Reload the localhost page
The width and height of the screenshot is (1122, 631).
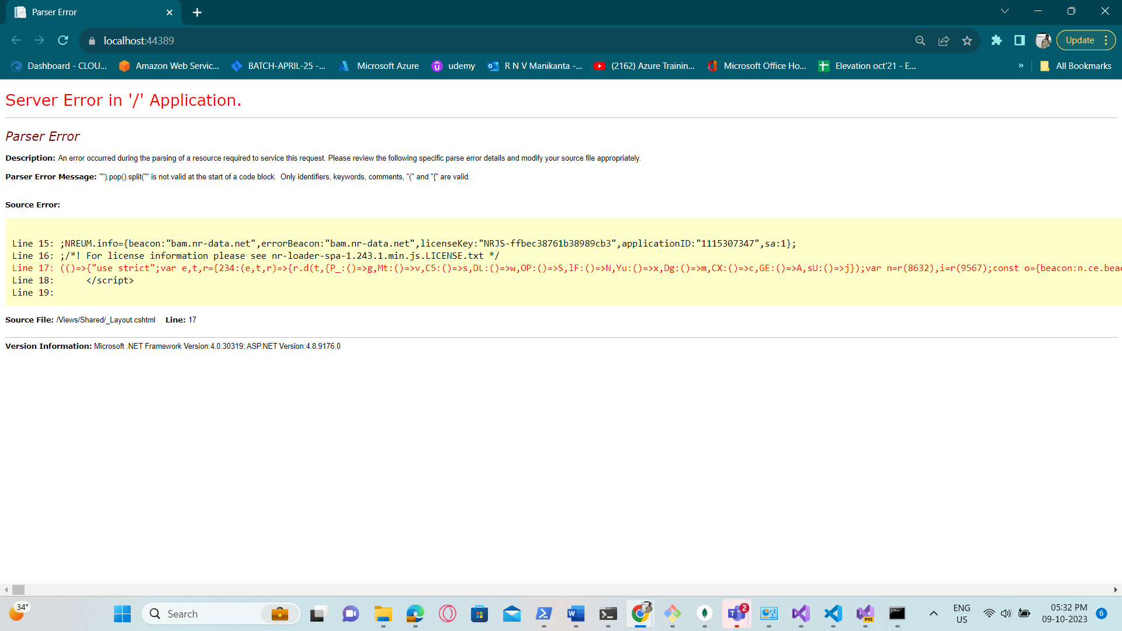(63, 40)
